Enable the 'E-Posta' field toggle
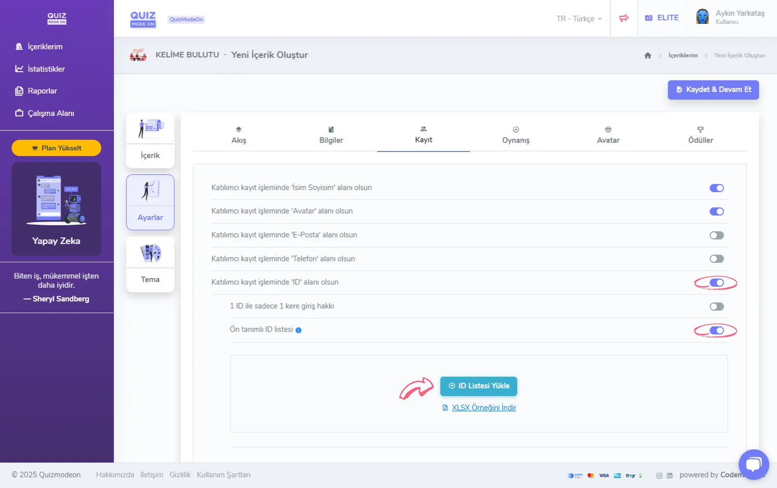This screenshot has height=488, width=777. (716, 235)
